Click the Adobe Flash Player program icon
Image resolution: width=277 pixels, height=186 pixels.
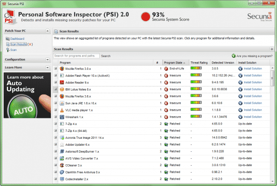[x=62, y=75]
